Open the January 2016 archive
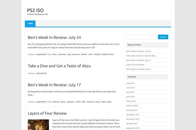This screenshot has height=130, width=196. point(132,110)
